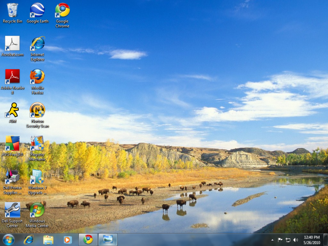
Task: Select the AIM desktop icon
Action: coord(12,110)
